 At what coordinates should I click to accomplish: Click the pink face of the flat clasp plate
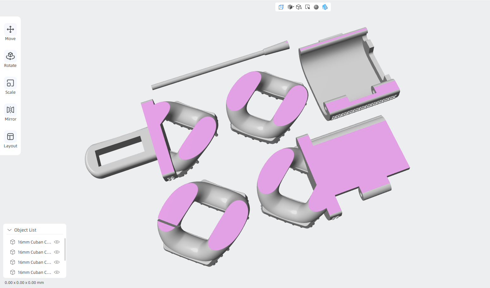357,155
